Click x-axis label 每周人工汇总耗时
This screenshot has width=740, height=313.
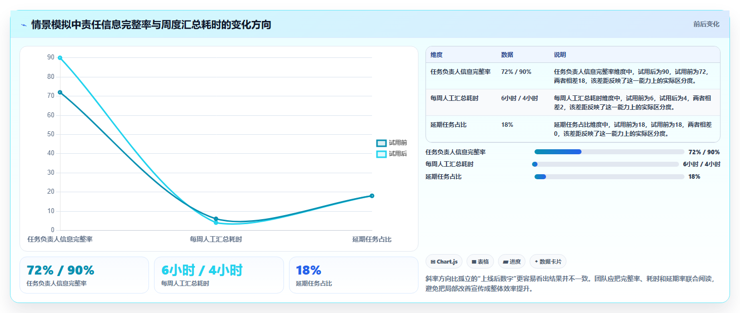click(216, 239)
